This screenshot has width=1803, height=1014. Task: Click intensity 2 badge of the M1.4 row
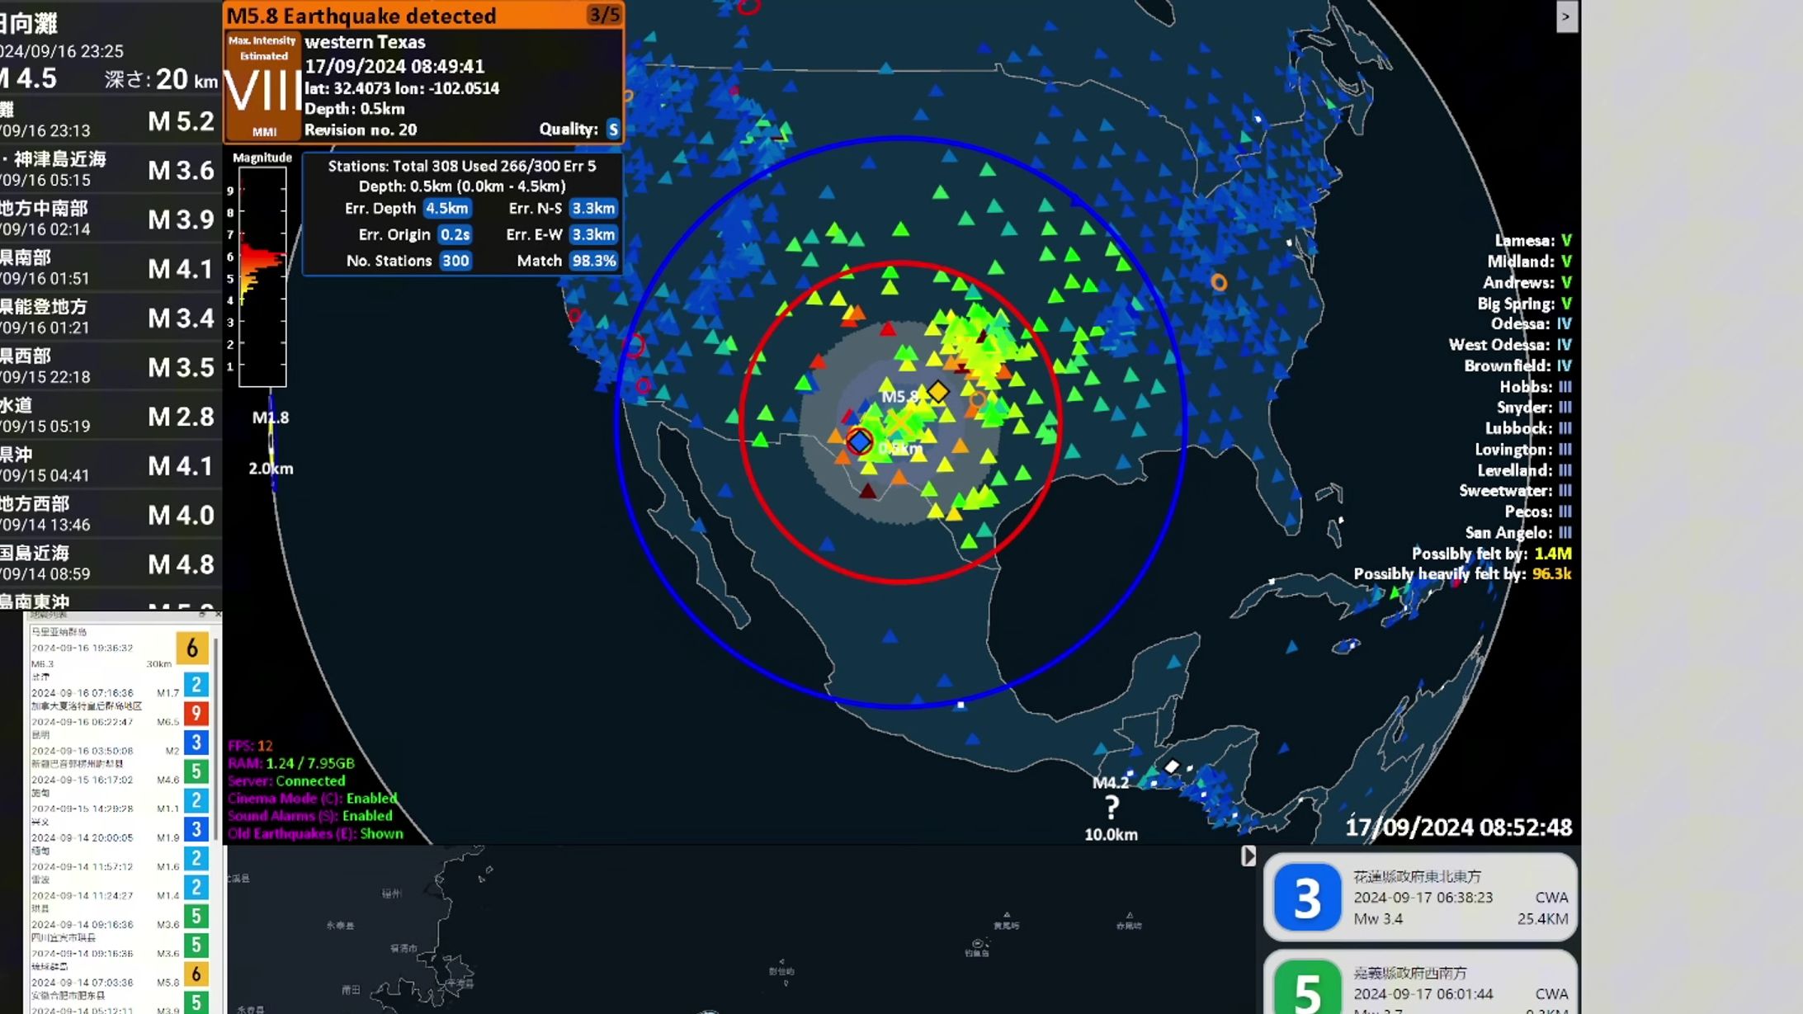coord(196,887)
